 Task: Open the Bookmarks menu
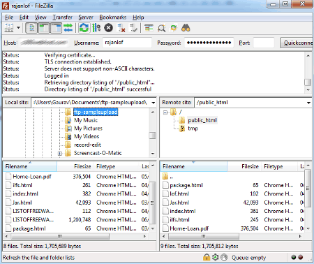tap(113, 17)
